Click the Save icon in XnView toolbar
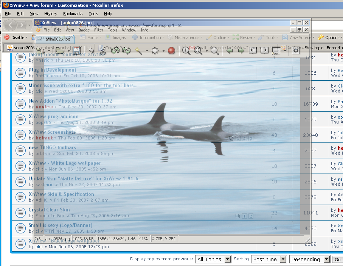The image size is (343, 266). pyautogui.click(x=76, y=50)
